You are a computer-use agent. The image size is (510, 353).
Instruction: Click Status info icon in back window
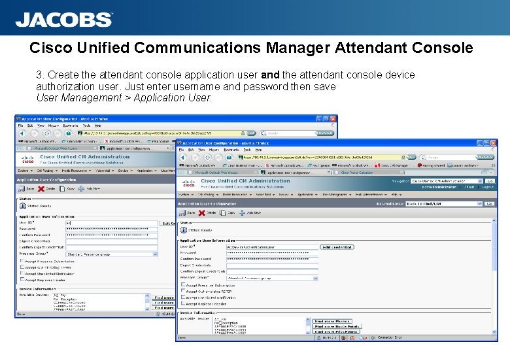coord(23,206)
